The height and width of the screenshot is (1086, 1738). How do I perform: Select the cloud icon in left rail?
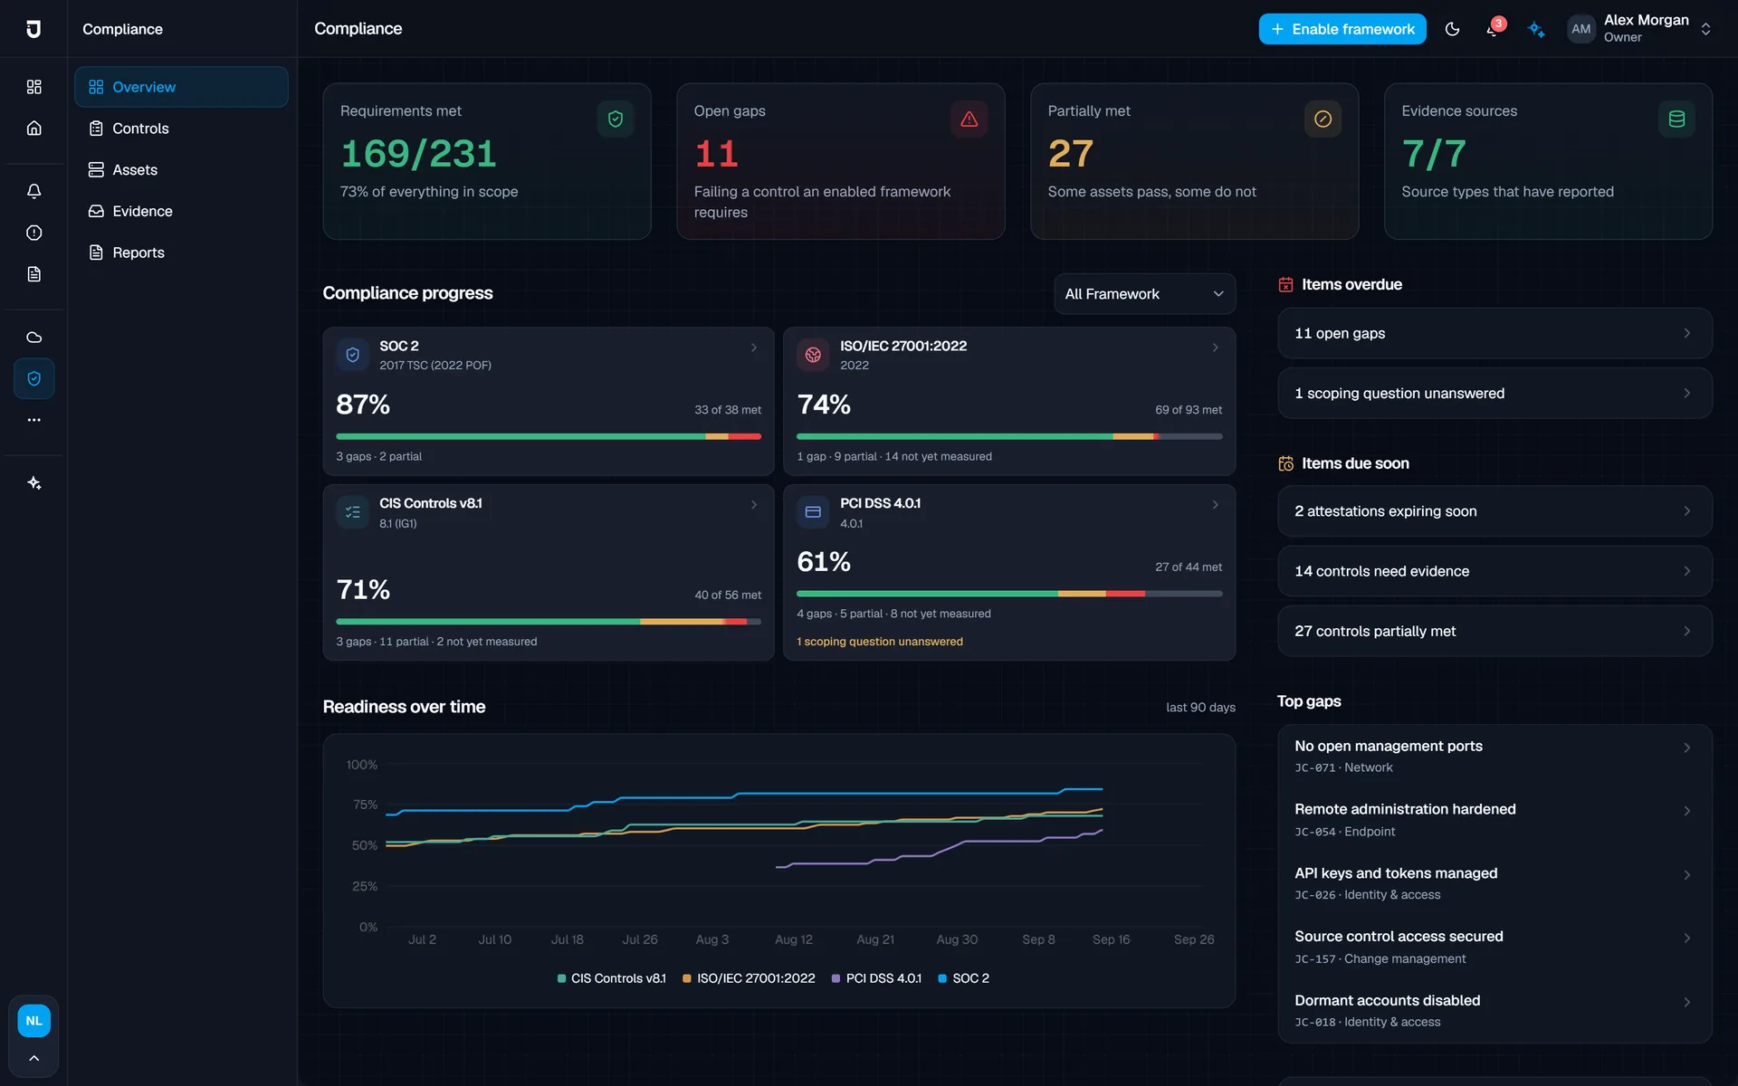click(x=33, y=338)
